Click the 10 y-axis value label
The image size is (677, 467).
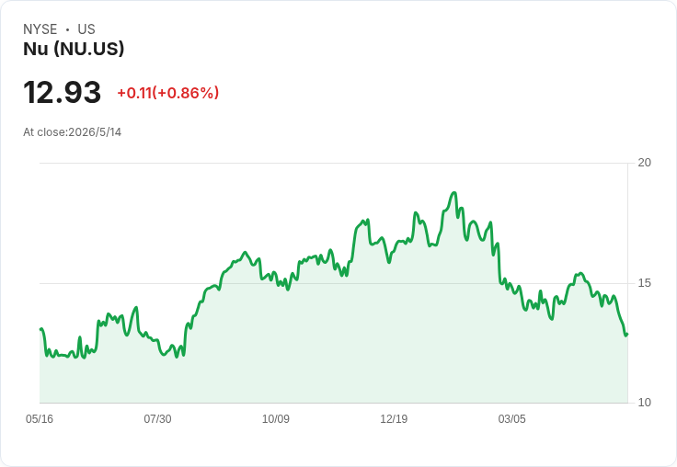(x=644, y=403)
